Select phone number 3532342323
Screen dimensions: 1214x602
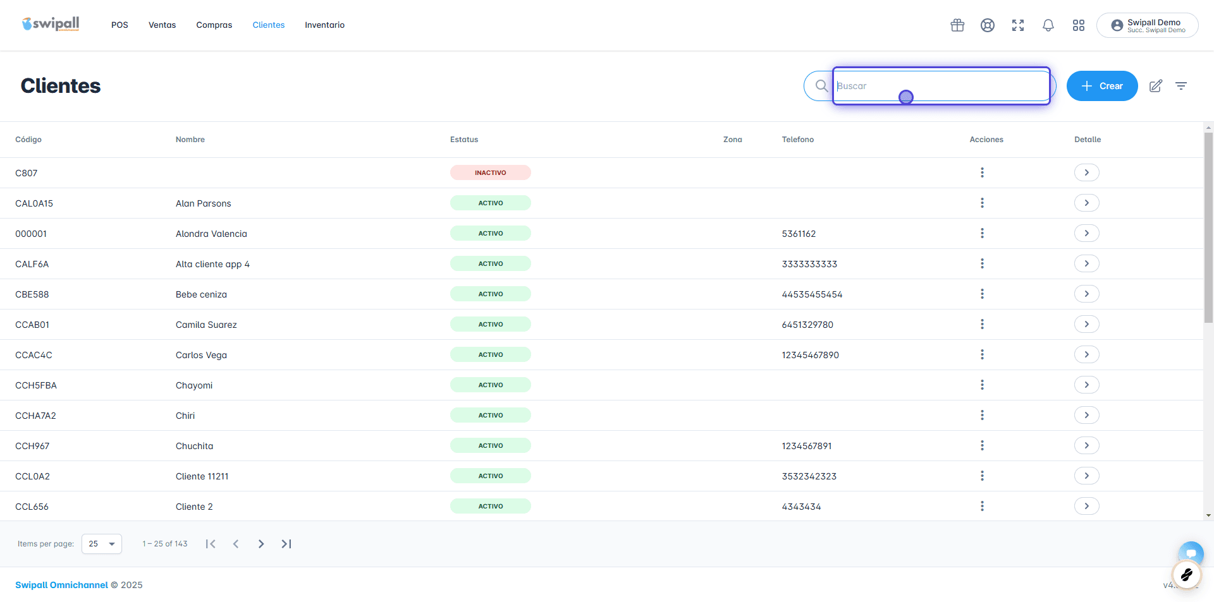pos(809,476)
